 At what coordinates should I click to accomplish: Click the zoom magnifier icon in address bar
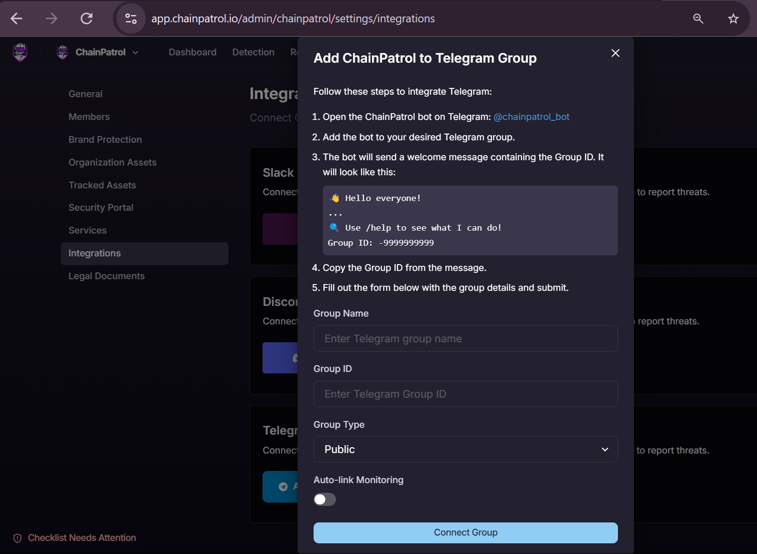[698, 18]
